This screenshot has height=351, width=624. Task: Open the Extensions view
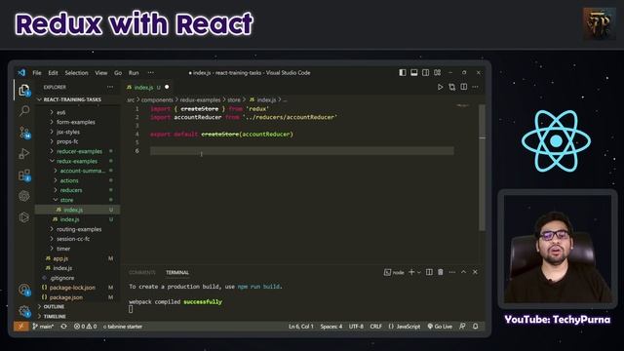[x=24, y=175]
